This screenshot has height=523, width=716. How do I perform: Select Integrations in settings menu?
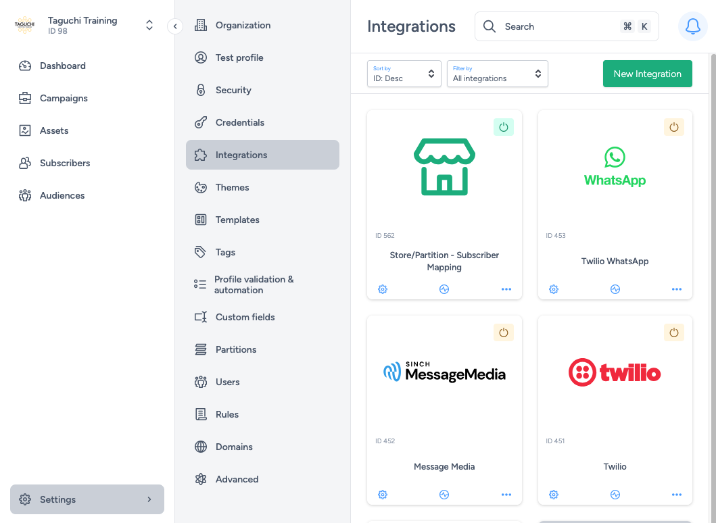[262, 155]
